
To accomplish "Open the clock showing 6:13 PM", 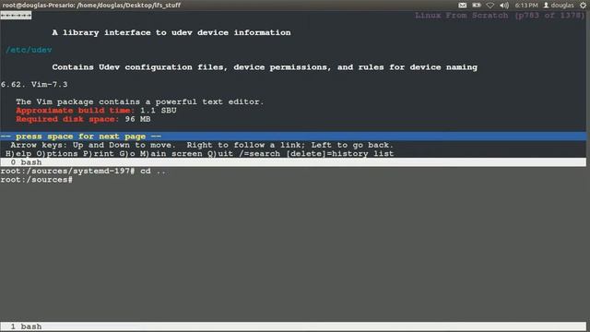I will tap(526, 6).
